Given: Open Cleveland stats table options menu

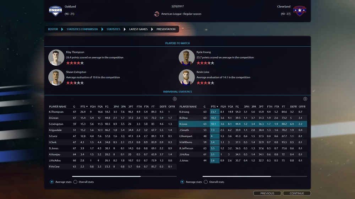Looking at the screenshot, I should pyautogui.click(x=305, y=99).
